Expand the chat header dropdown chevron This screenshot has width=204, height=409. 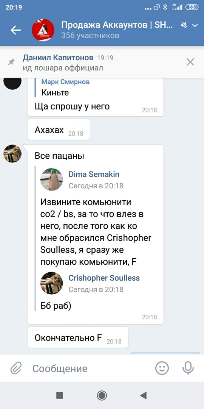[195, 25]
